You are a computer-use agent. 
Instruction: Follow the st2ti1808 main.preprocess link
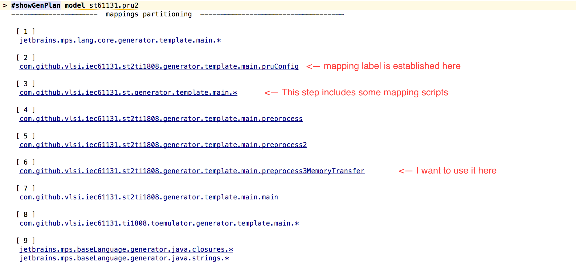tap(161, 119)
